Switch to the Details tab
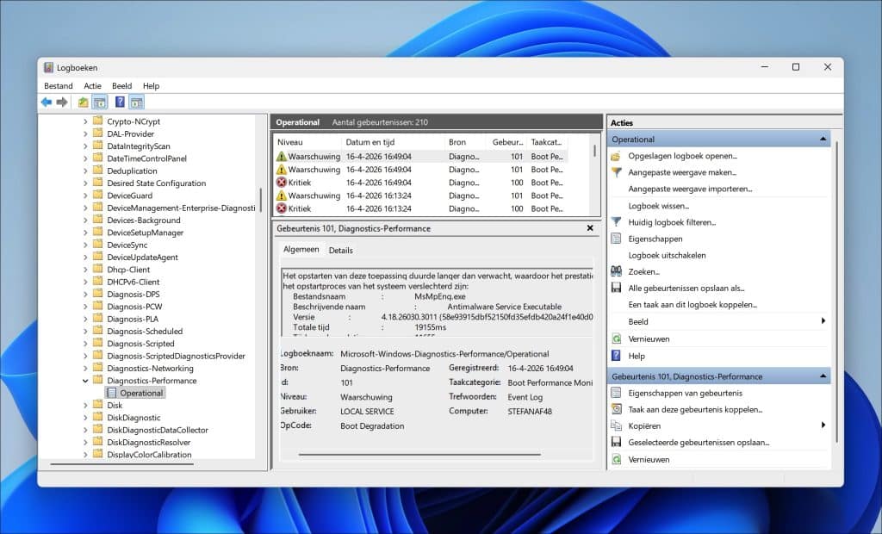 point(341,250)
